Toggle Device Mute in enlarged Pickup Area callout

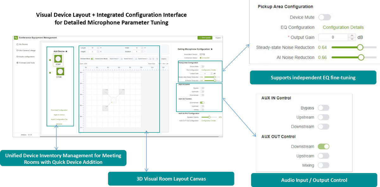pyautogui.click(x=325, y=17)
